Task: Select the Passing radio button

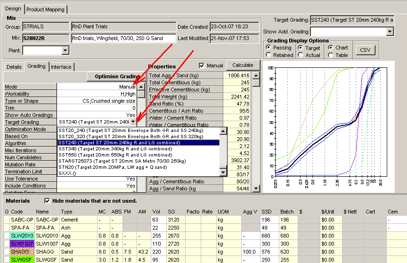Action: tap(269, 48)
